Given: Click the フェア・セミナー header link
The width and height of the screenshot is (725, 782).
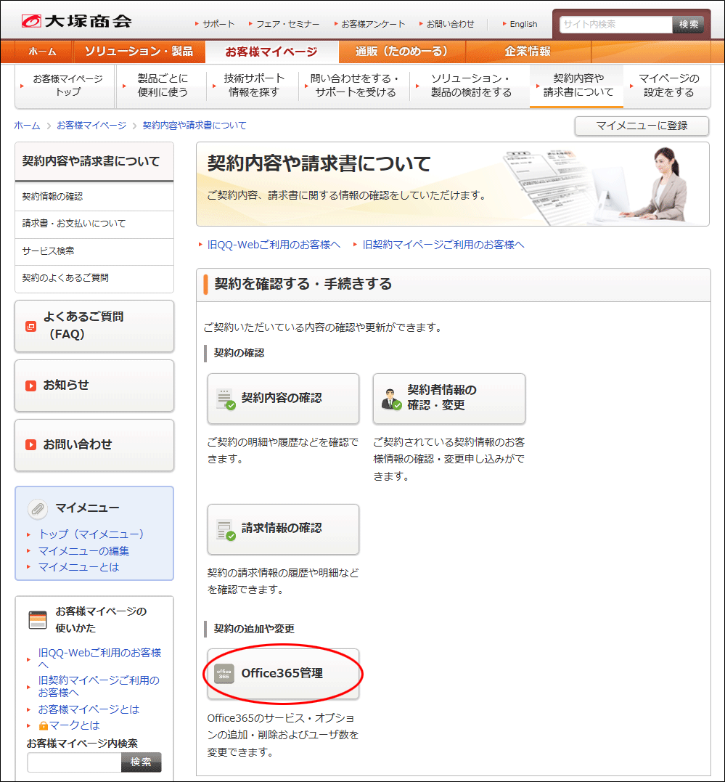Looking at the screenshot, I should tap(287, 24).
